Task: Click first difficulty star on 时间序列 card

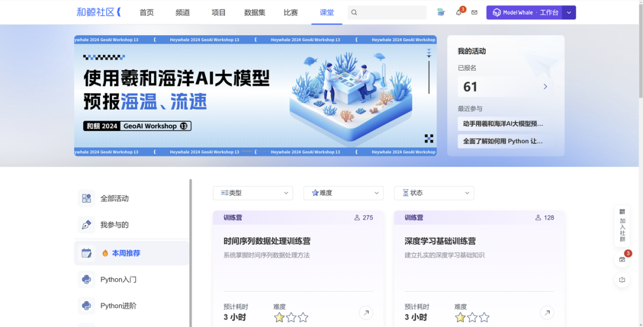Action: (x=279, y=317)
